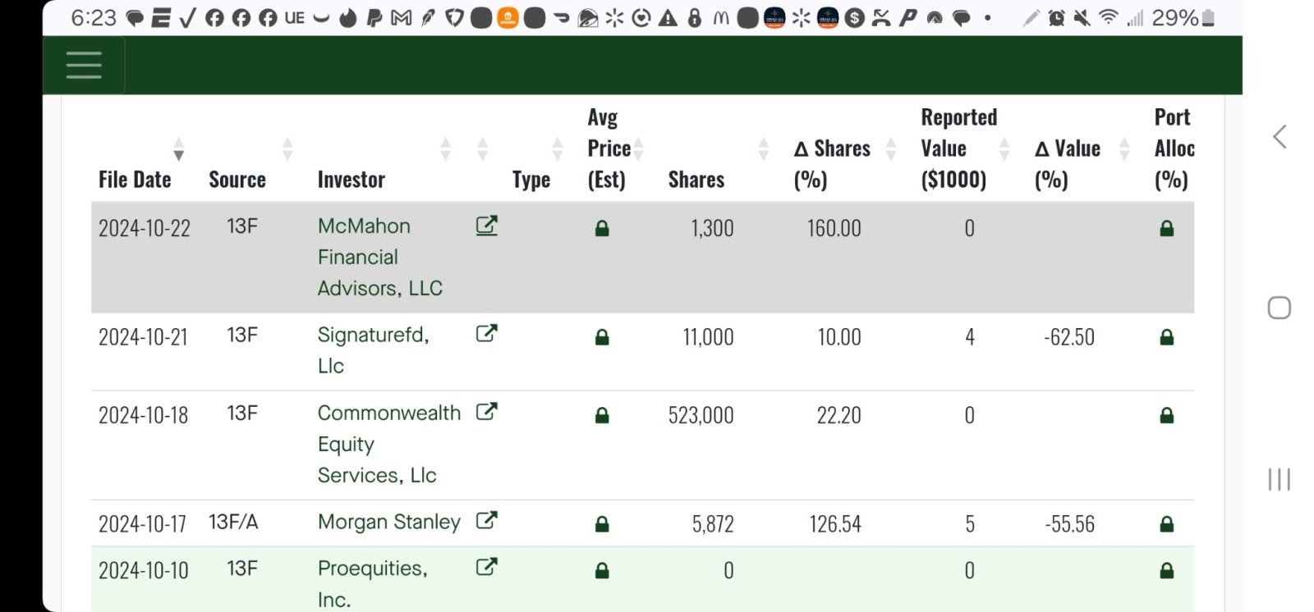Tap the 6:23 clock in status bar
Viewport: 1314px width, 612px height.
(x=94, y=17)
